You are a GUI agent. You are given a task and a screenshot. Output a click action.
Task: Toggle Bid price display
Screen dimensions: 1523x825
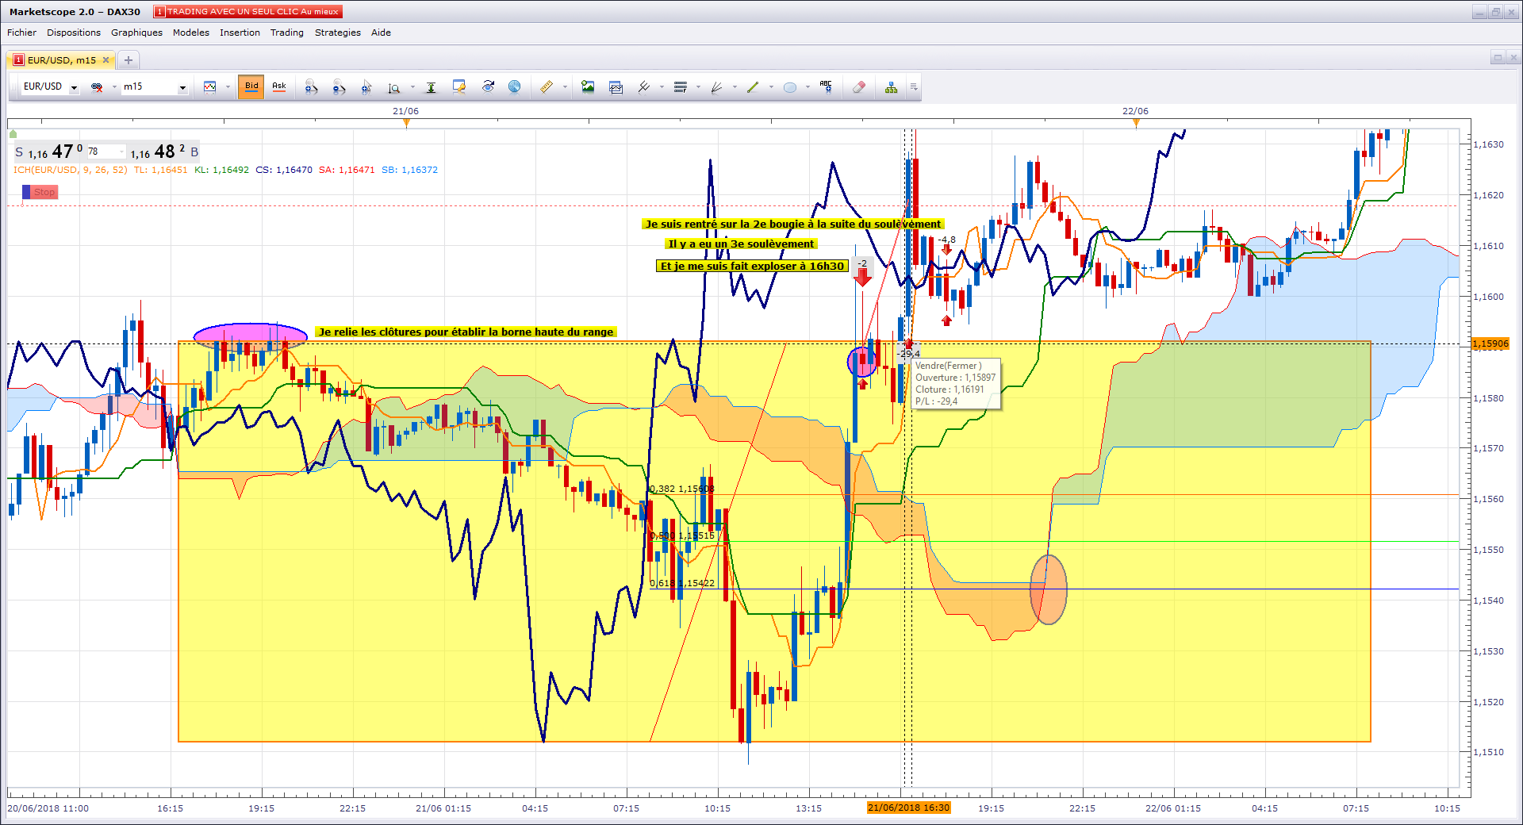click(x=251, y=86)
